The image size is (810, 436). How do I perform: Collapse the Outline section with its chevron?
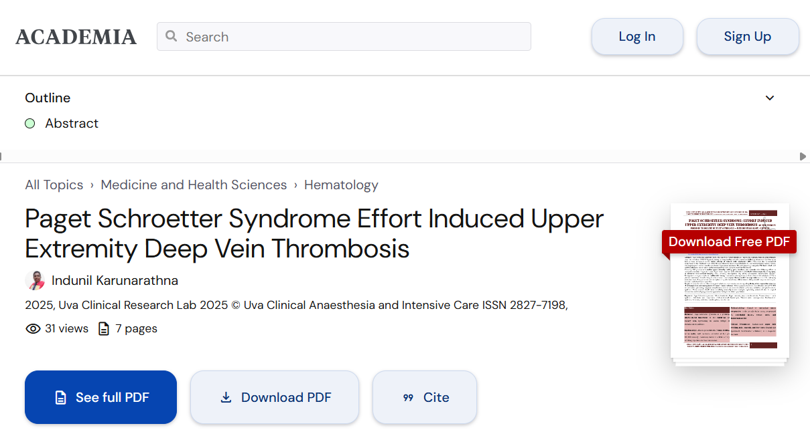(770, 98)
